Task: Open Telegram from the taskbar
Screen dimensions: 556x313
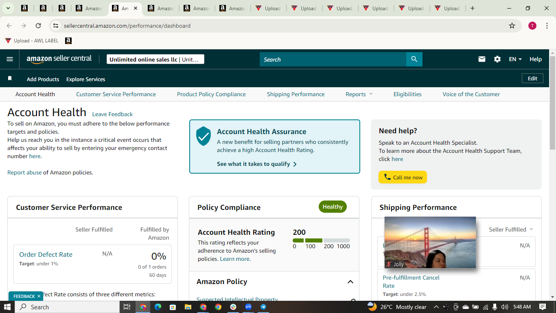Action: (x=263, y=307)
